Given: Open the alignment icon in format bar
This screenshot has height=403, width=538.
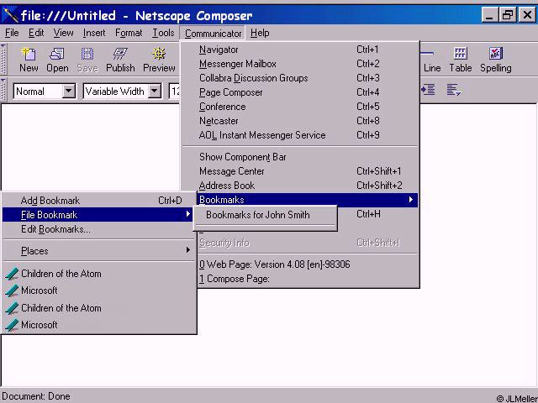Looking at the screenshot, I should pos(454,90).
